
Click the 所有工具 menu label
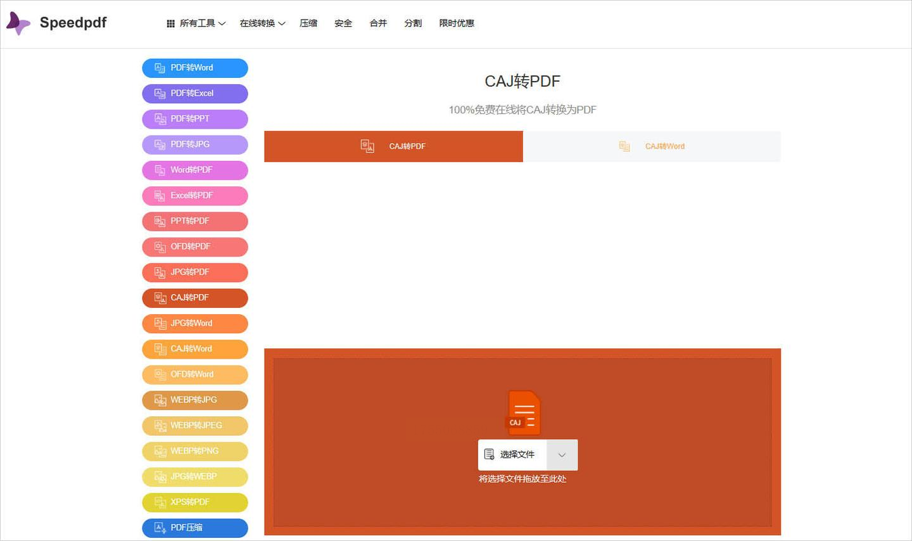(x=198, y=23)
